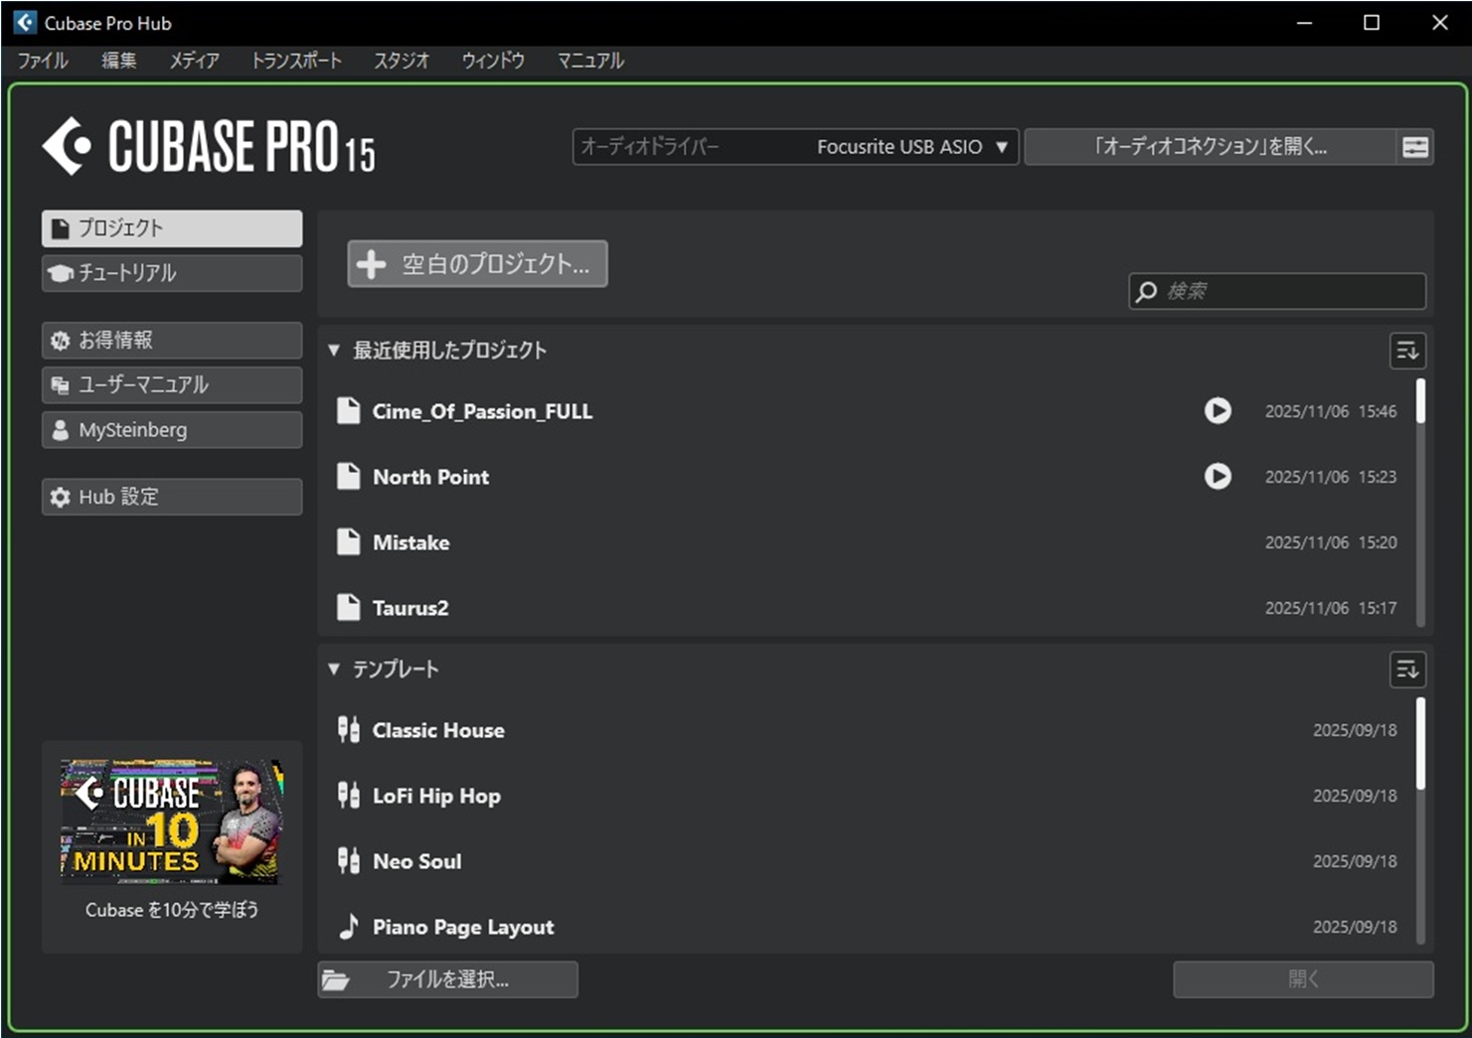
Task: Collapse the テンプレート section
Action: click(334, 669)
